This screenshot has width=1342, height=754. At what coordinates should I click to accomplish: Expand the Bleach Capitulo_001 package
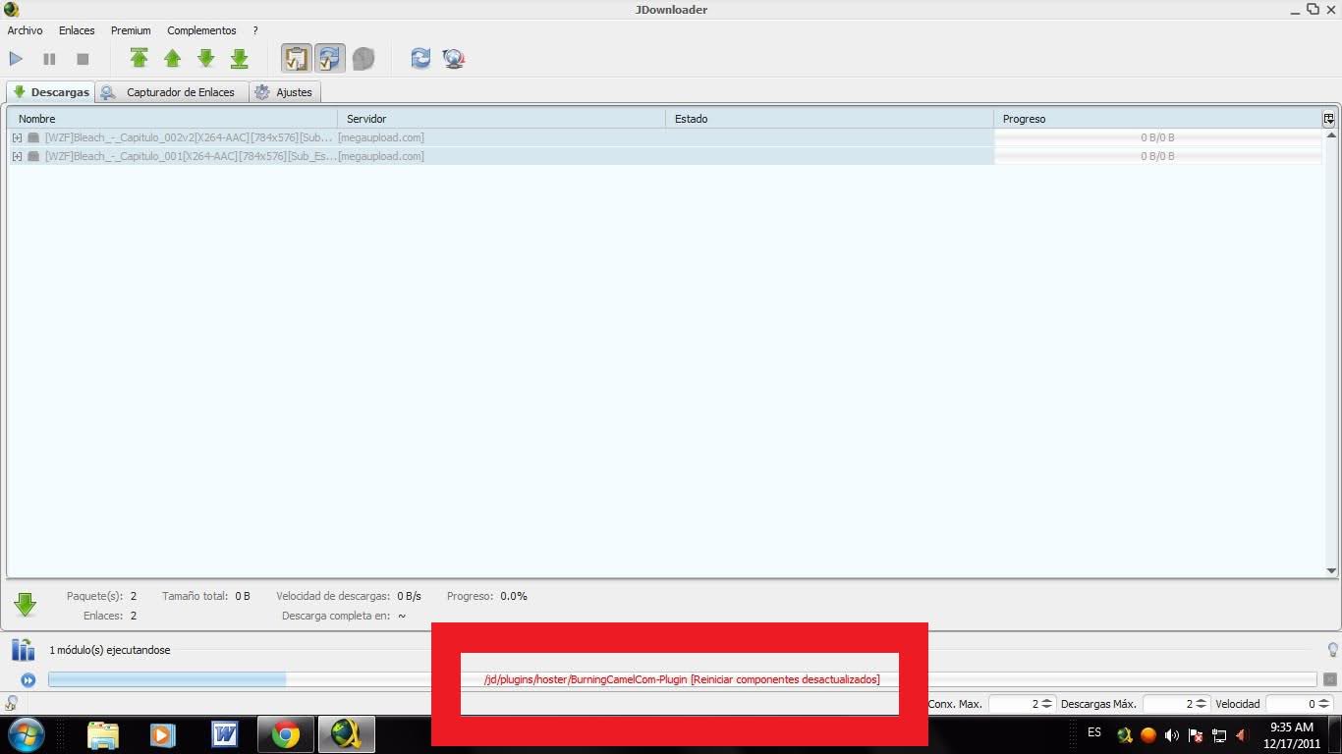pos(17,157)
